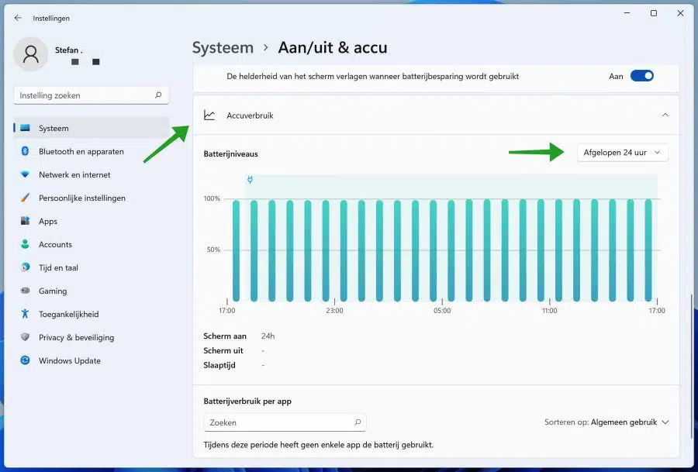Select the Accounts person icon
Viewport: 698px width, 472px height.
pos(25,244)
